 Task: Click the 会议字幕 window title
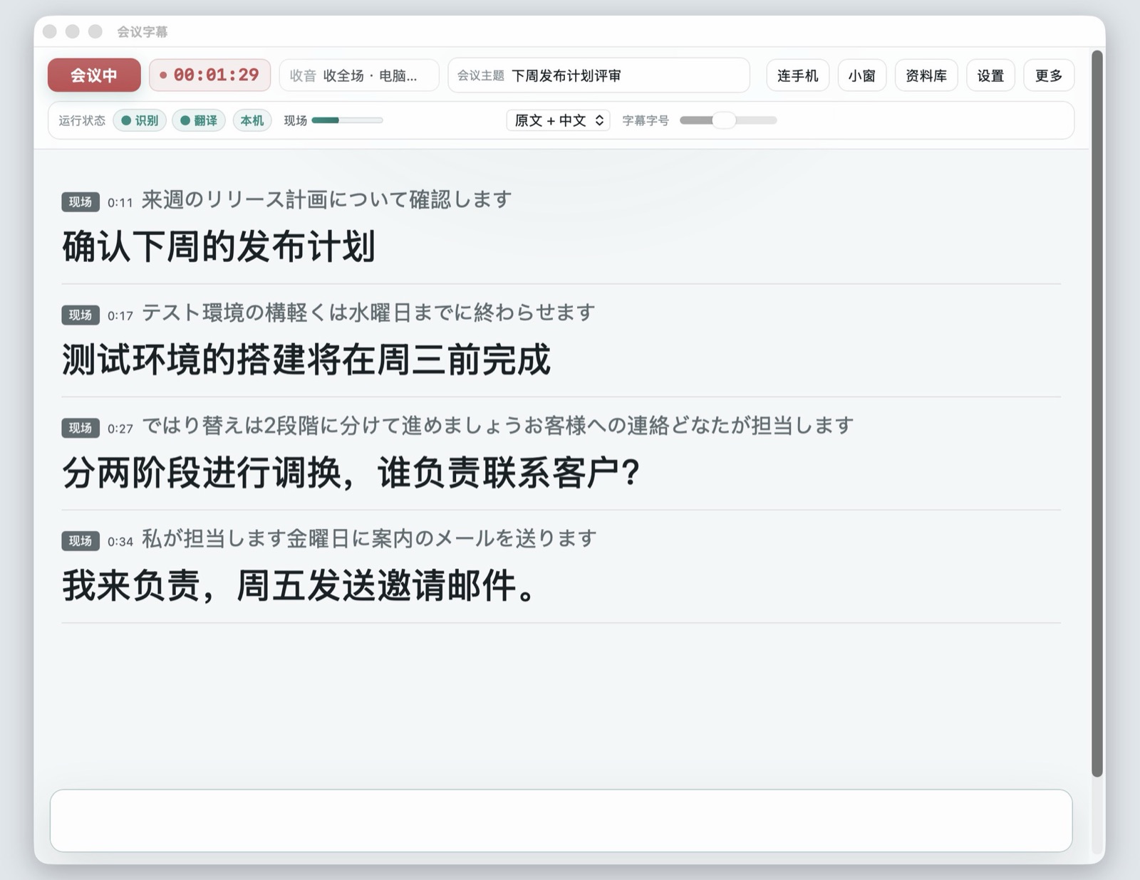(x=142, y=31)
